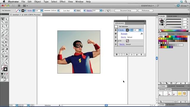Viewport: 190px width, 107px height.
Task: Select the Type tool
Action: point(6,26)
